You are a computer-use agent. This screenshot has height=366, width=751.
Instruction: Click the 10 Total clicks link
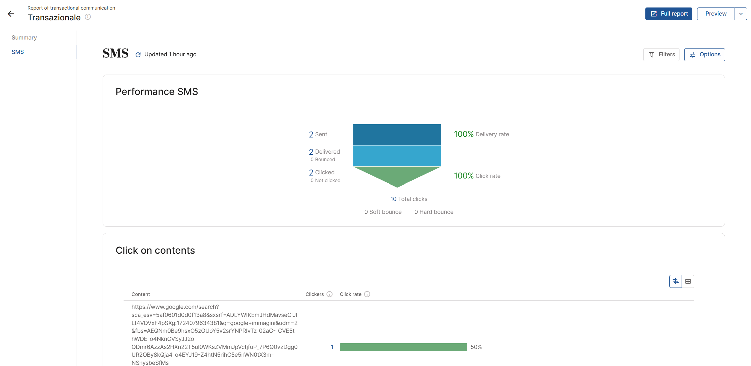point(408,199)
